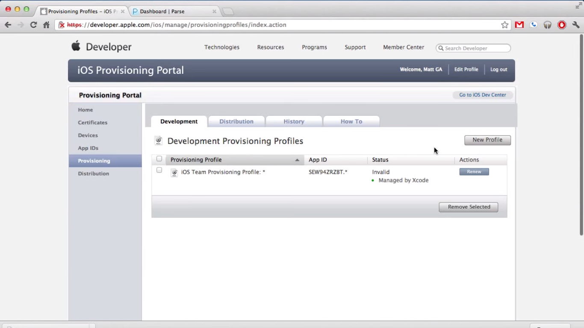Screen dimensions: 584x328
Task: Click the Developer logo text
Action: 109,47
